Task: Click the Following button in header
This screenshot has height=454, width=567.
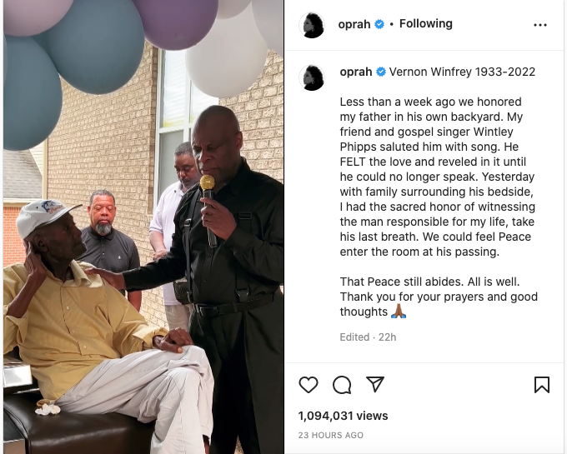Action: click(x=425, y=24)
